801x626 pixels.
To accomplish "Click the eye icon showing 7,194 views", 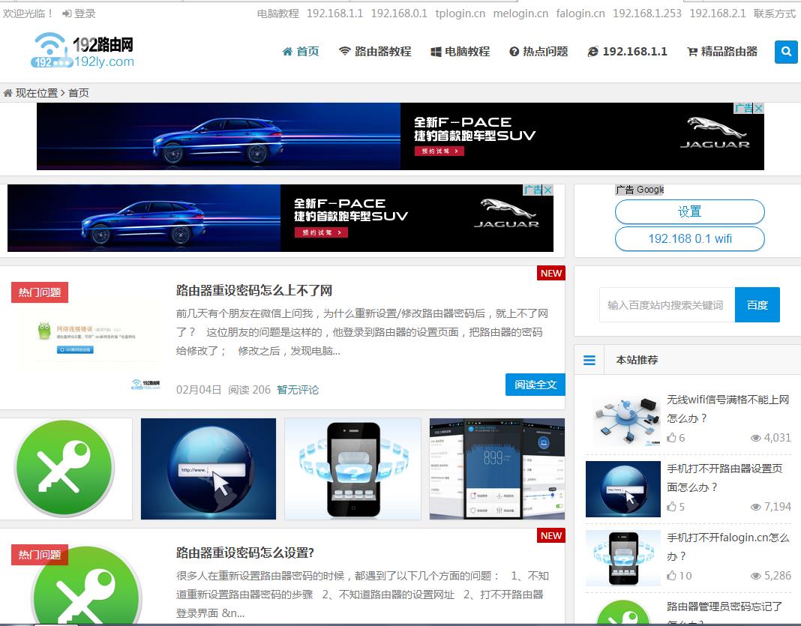I will tap(755, 507).
